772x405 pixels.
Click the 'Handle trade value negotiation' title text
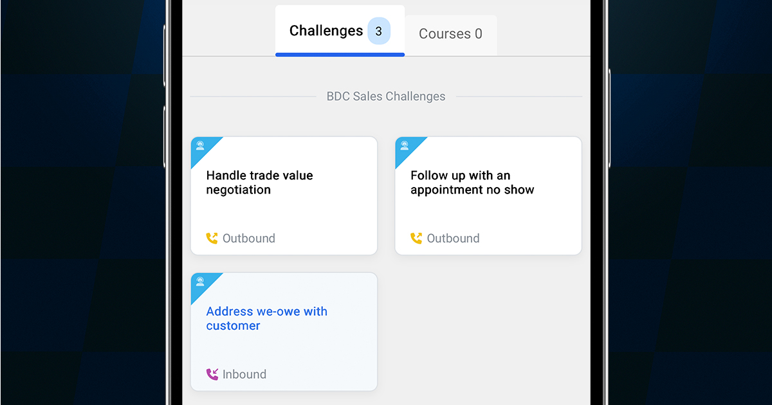click(260, 183)
